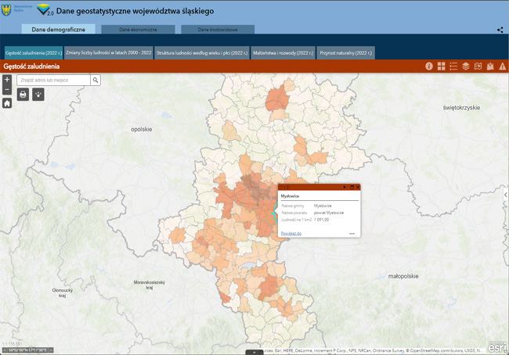Go to the default extent home icon
Screen dimensions: 509x355
(7, 102)
